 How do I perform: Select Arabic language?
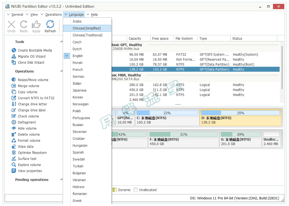pos(87,21)
